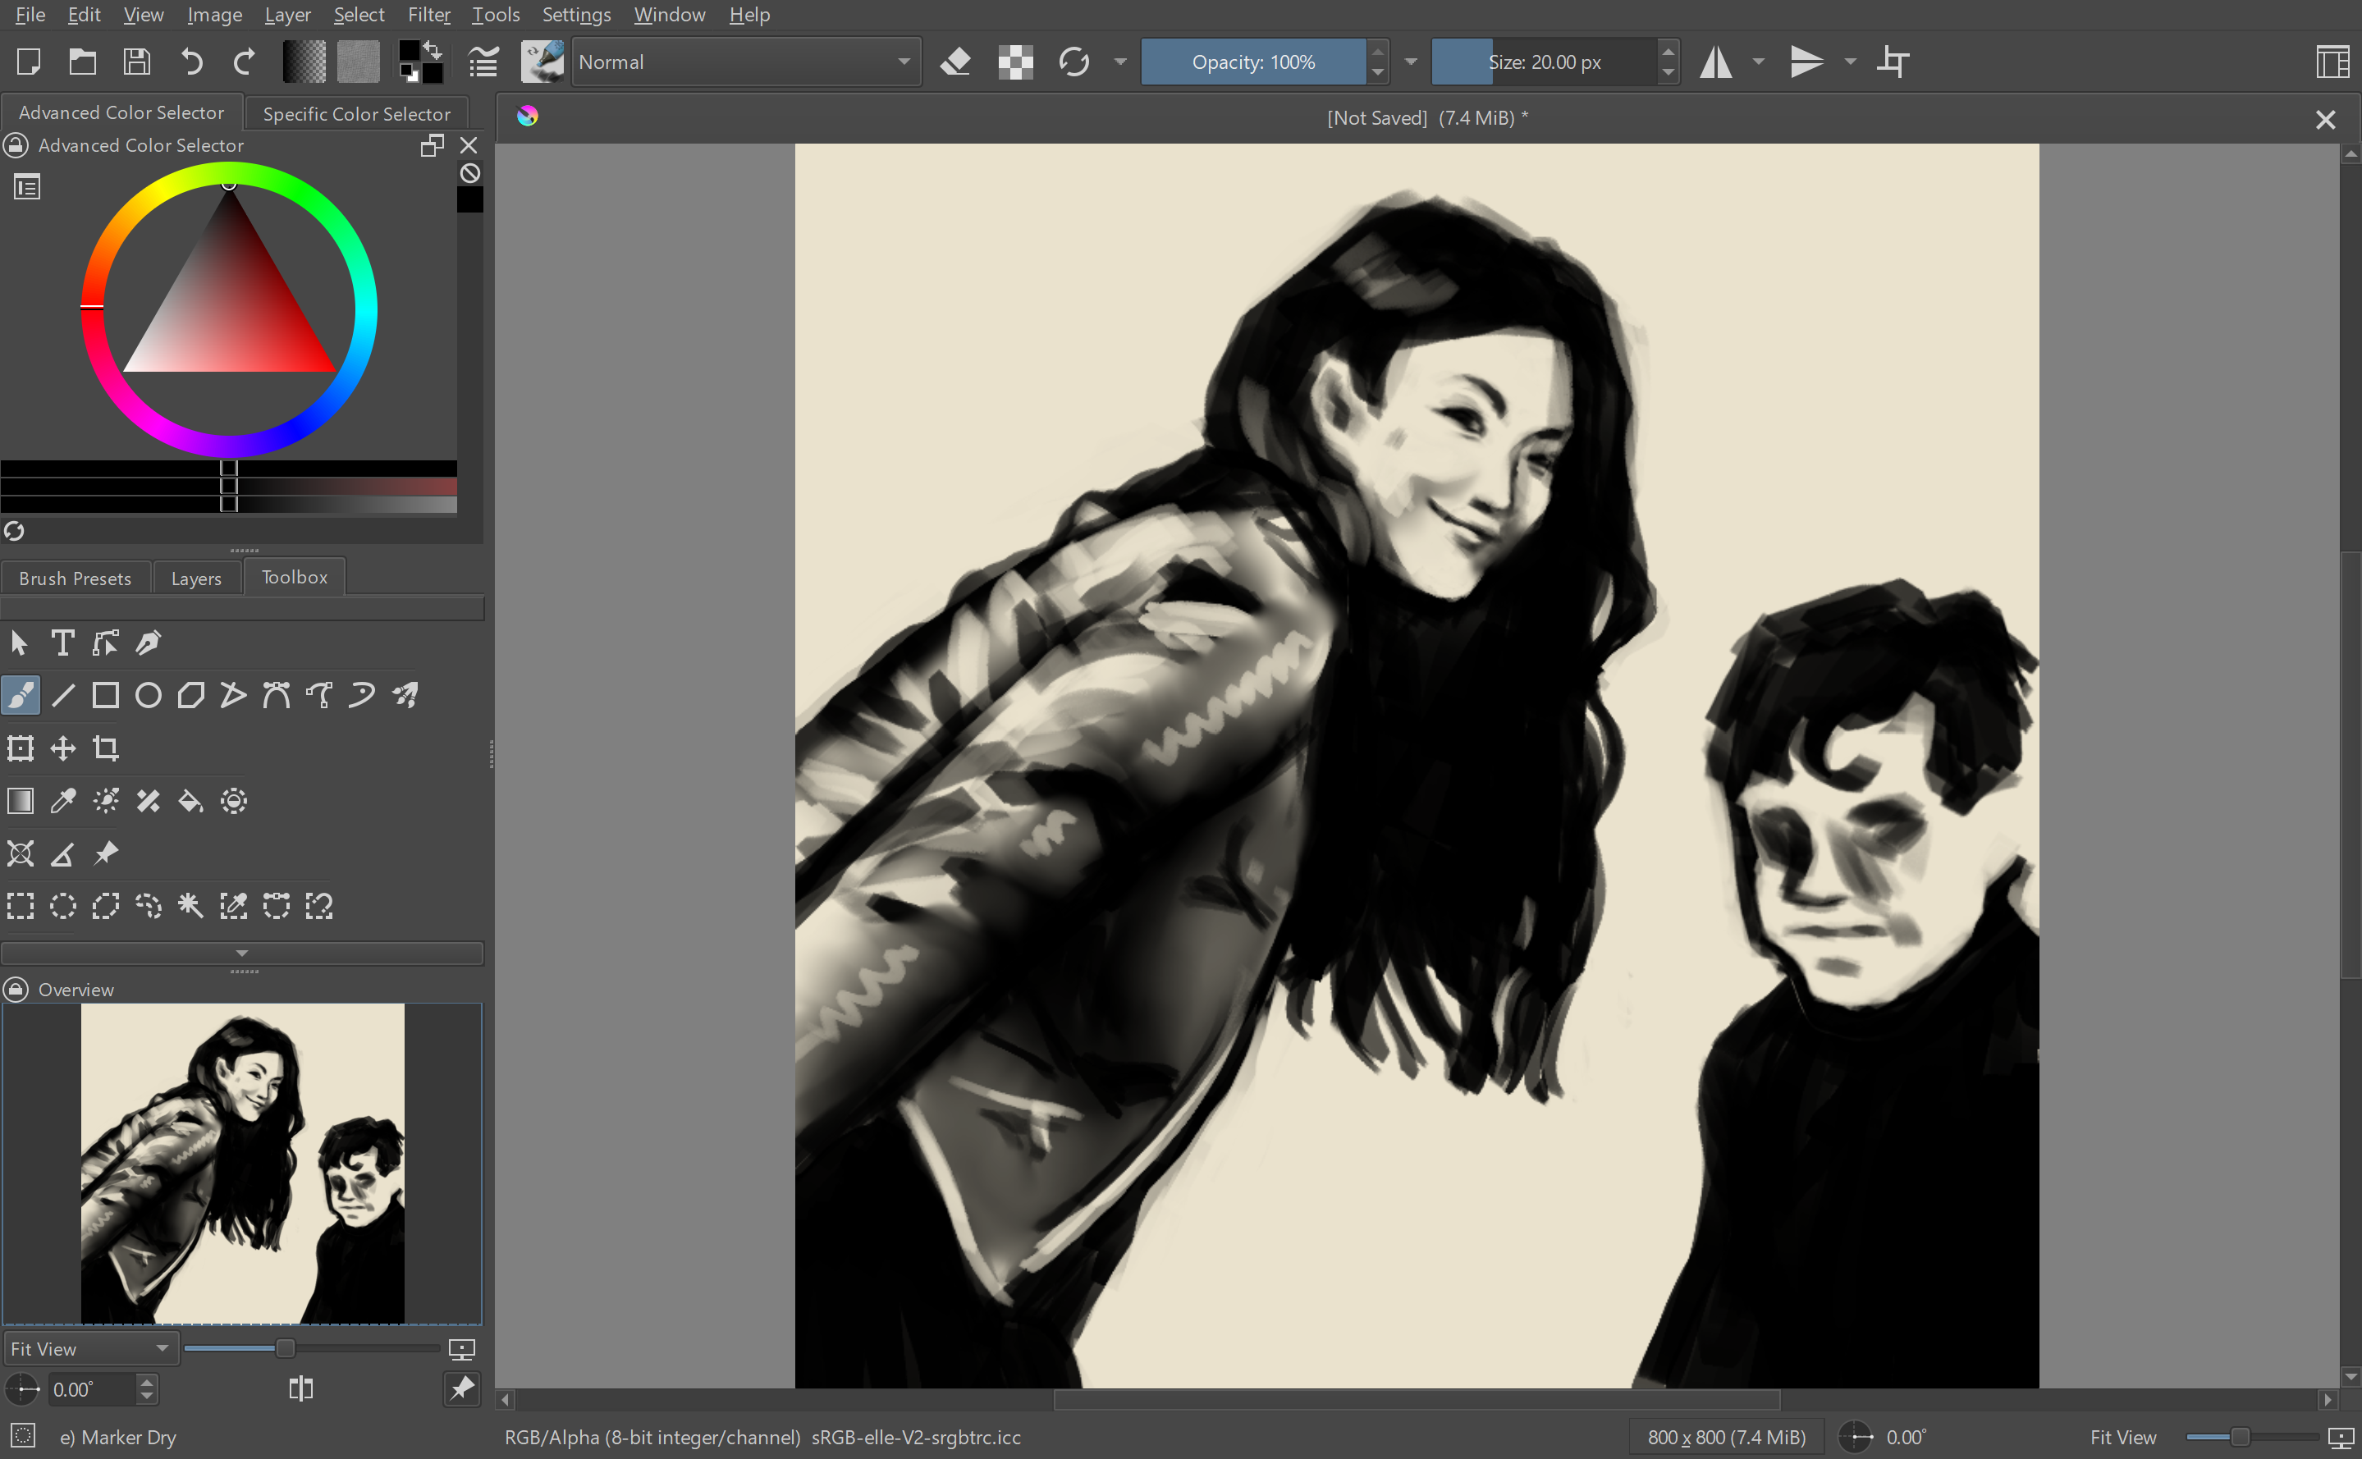Pick the Fill bucket tool
This screenshot has height=1459, width=2362.
(x=191, y=801)
